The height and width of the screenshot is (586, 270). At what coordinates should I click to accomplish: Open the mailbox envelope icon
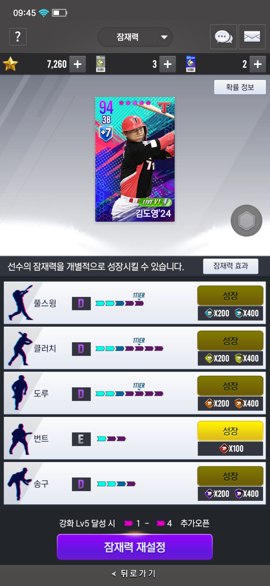(252, 37)
